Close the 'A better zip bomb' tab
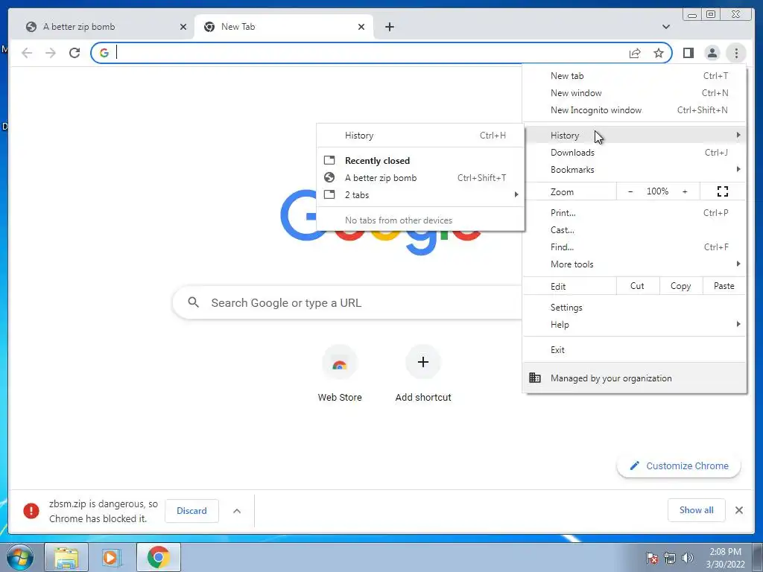 click(x=183, y=27)
